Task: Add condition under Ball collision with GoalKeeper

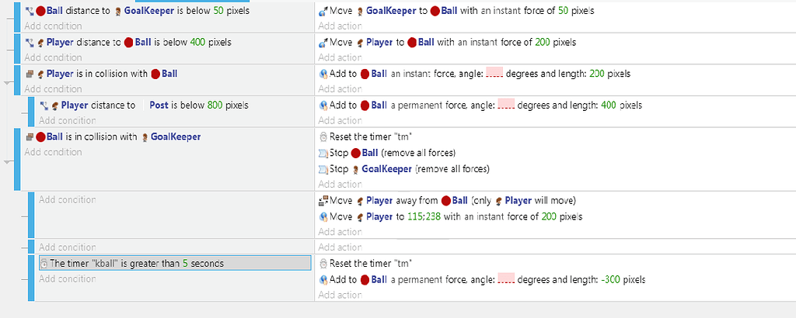Action: (x=53, y=152)
